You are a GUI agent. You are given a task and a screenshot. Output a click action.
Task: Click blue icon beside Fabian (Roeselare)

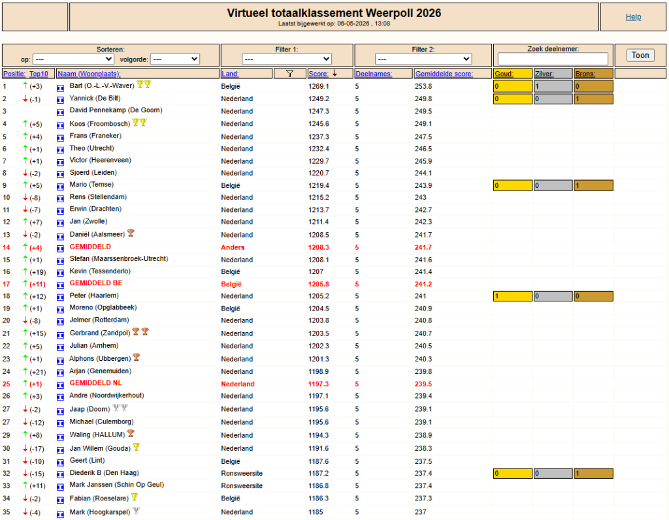pyautogui.click(x=60, y=500)
